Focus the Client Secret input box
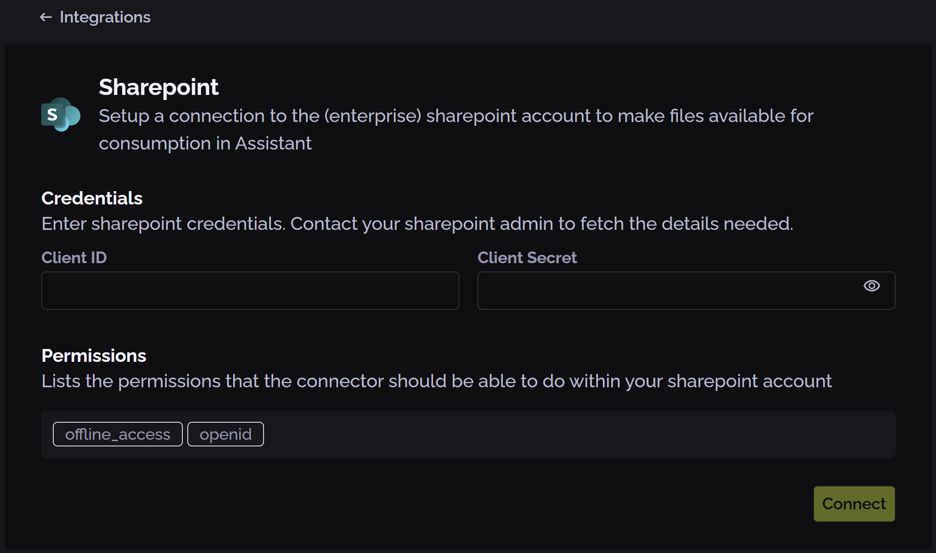 [x=666, y=290]
